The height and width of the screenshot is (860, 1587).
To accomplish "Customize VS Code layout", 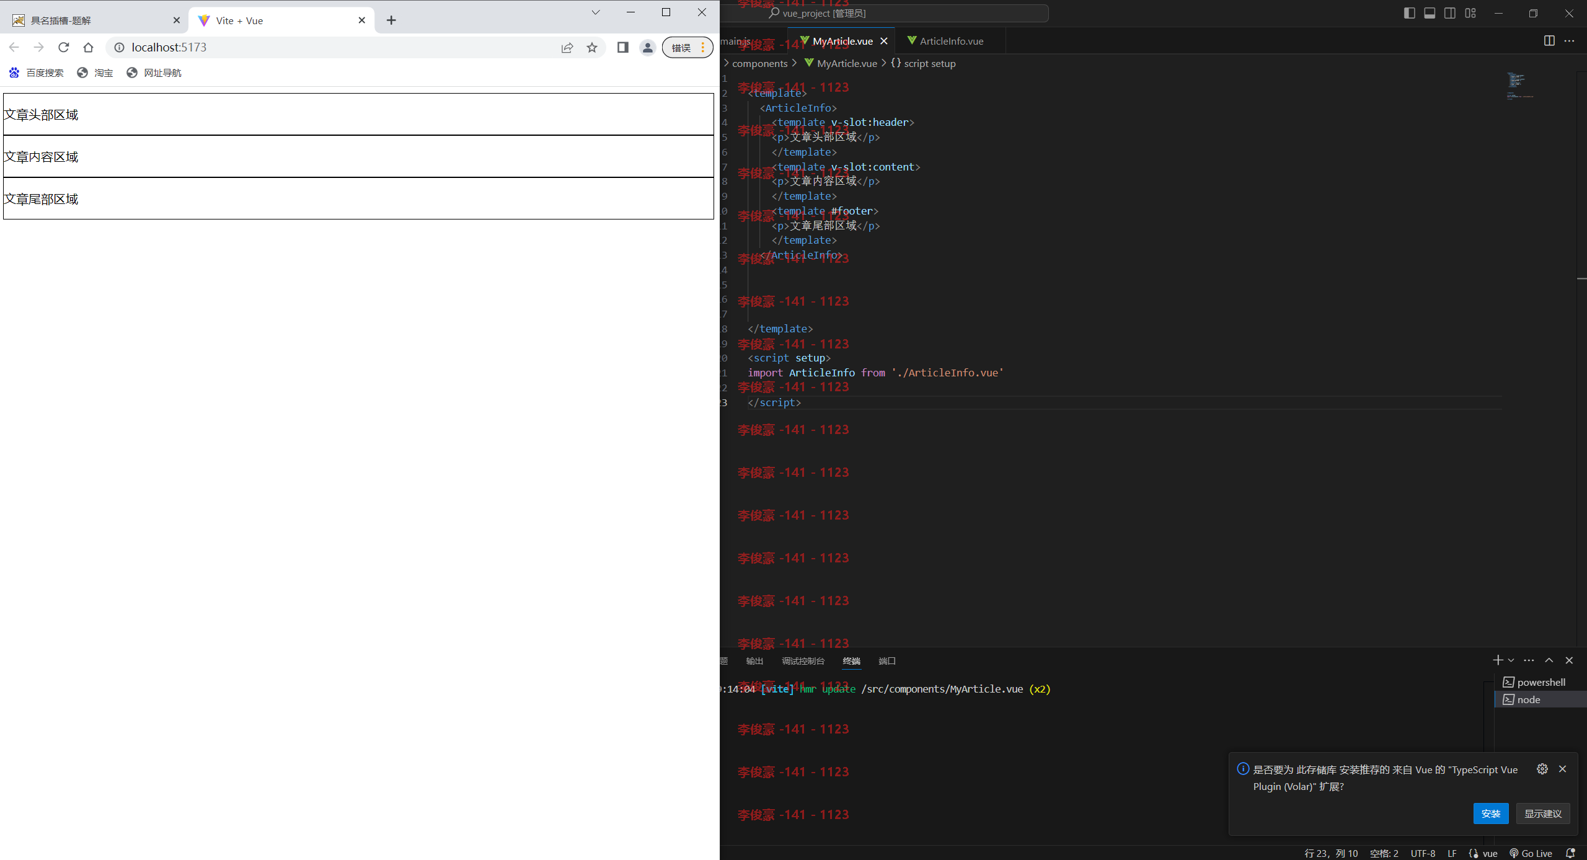I will coord(1470,13).
